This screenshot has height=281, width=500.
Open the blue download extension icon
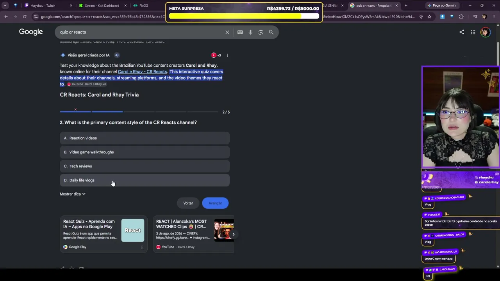tap(442, 17)
